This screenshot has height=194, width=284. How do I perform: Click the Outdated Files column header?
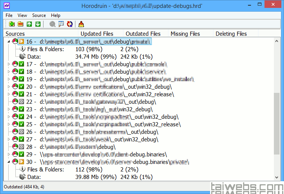coord(143,34)
